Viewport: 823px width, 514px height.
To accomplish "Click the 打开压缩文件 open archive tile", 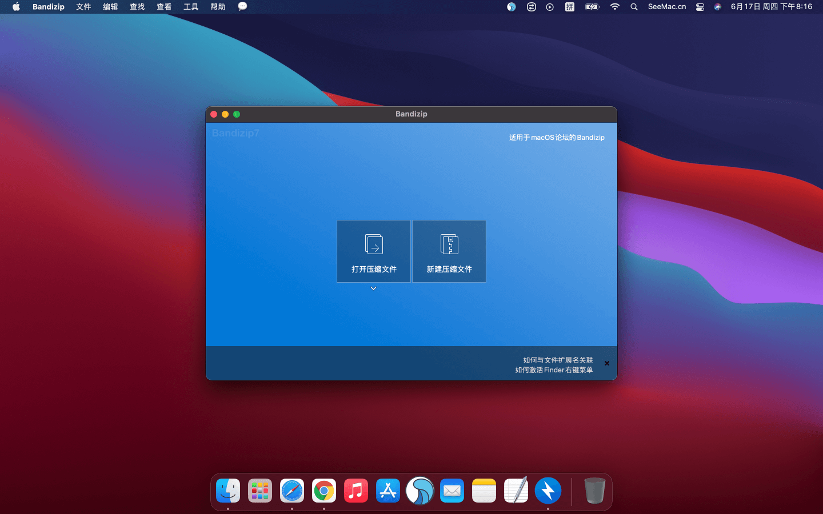I will tap(374, 251).
